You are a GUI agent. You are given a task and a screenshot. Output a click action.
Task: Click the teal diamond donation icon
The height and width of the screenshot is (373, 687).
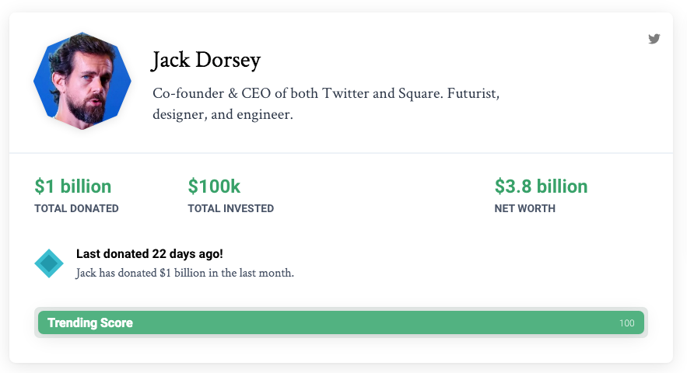tap(49, 263)
